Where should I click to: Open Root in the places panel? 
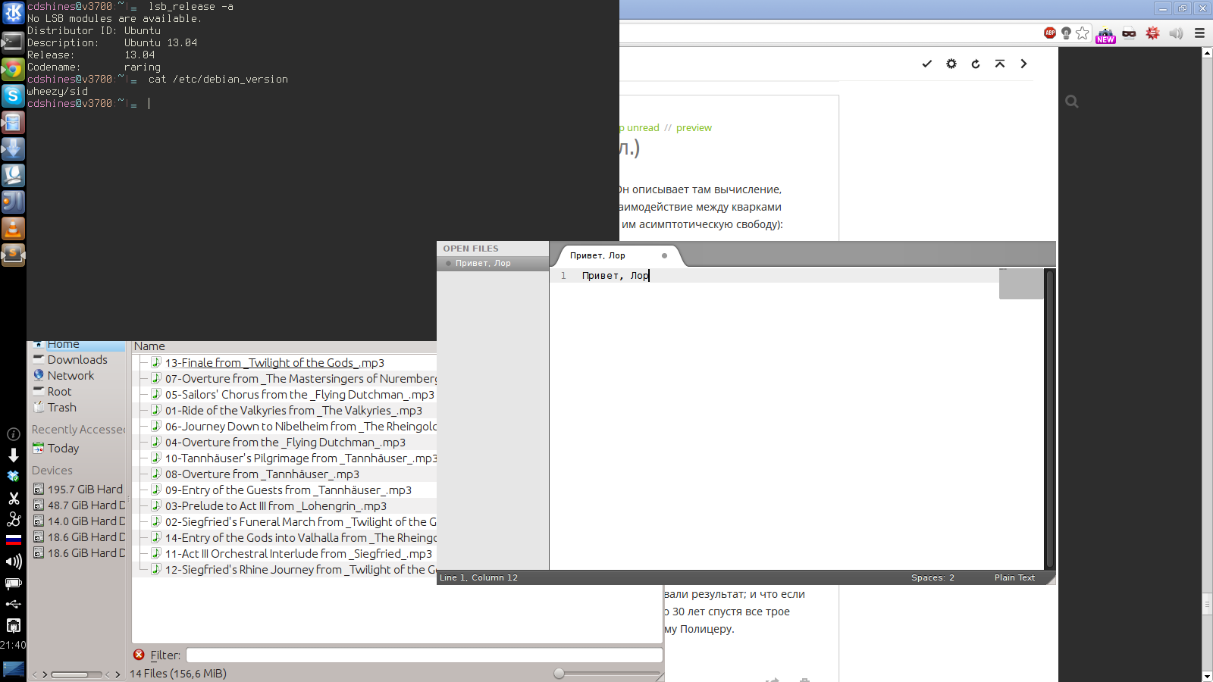59,392
